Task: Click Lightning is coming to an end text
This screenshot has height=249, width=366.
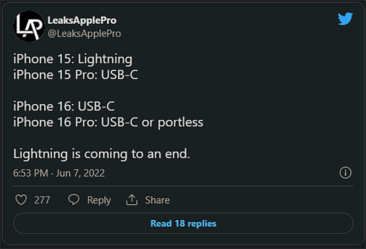Action: pos(102,154)
